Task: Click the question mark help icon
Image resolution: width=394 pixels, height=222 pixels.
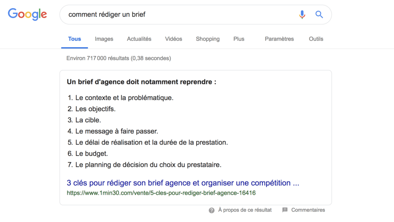Action: [x=212, y=210]
